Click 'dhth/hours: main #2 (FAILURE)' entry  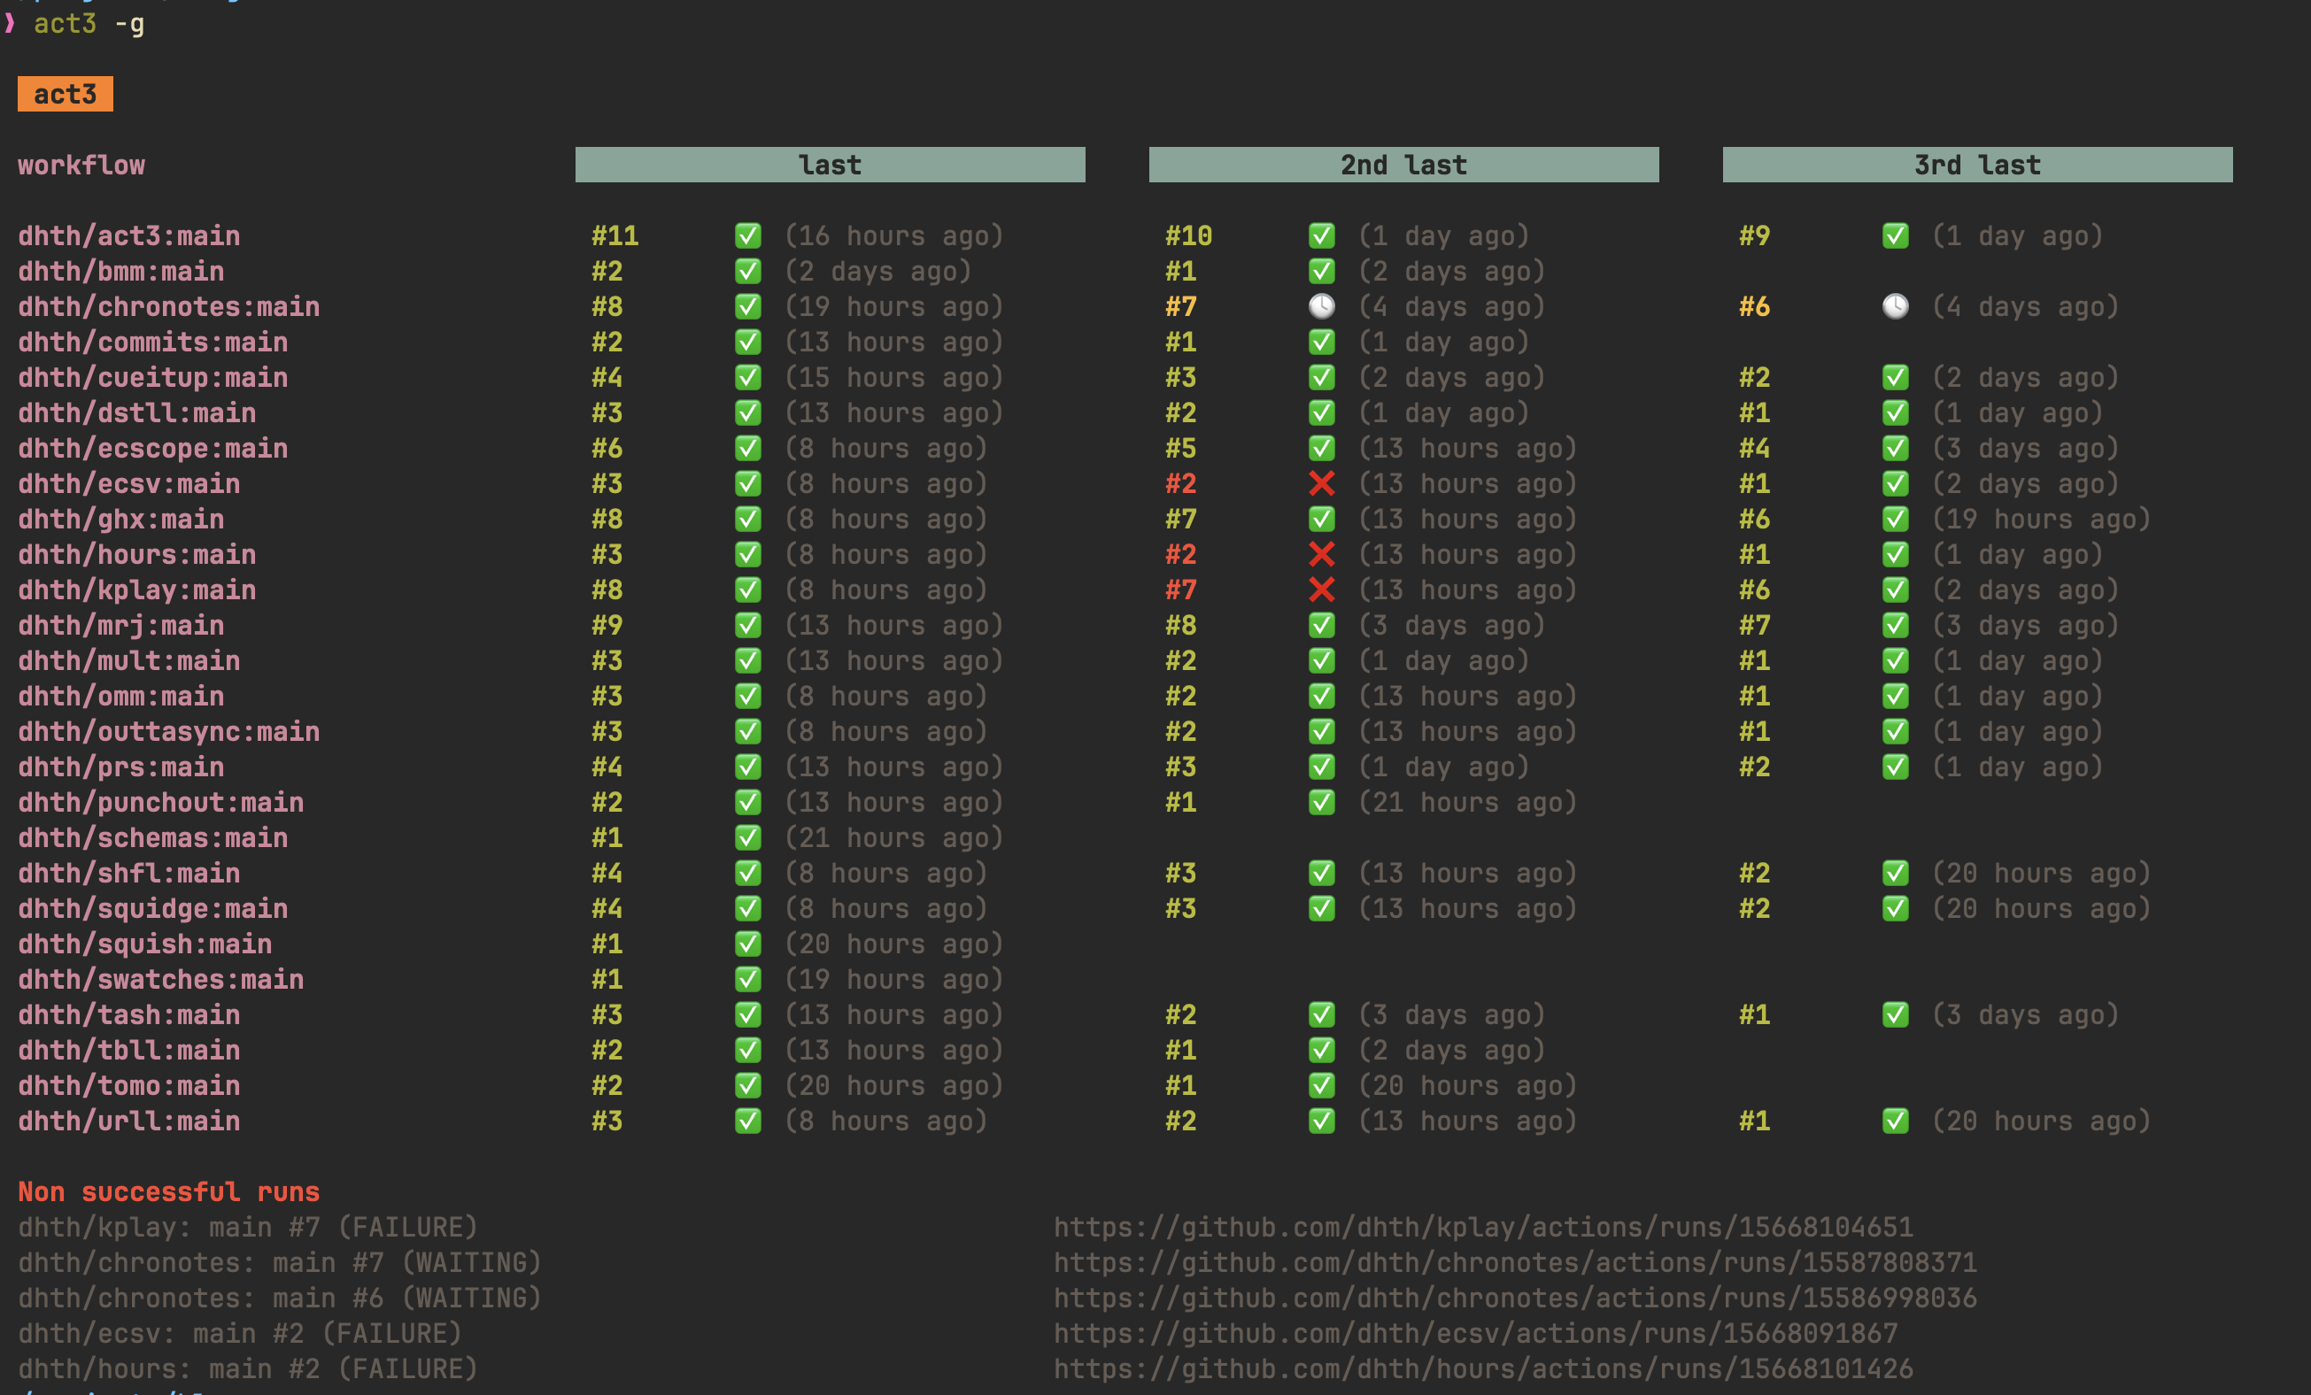coord(248,1368)
